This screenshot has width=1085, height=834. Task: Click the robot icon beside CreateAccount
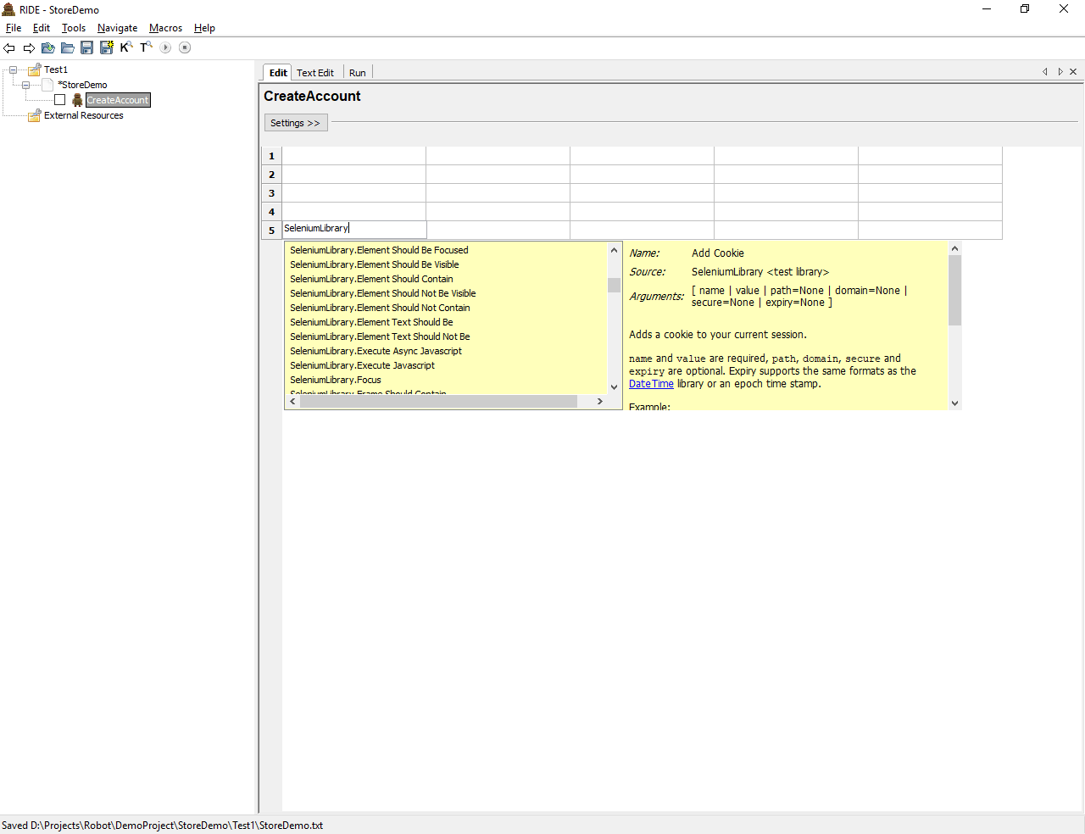click(77, 100)
